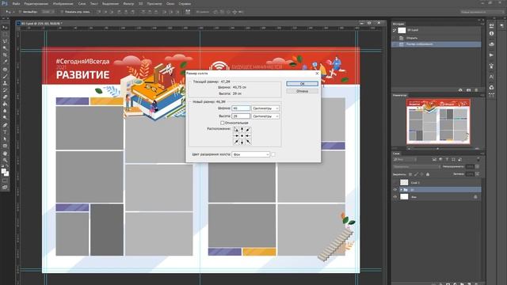Change screen mode at toolbar bottom
Image resolution: width=507 pixels, height=285 pixels.
click(5, 188)
